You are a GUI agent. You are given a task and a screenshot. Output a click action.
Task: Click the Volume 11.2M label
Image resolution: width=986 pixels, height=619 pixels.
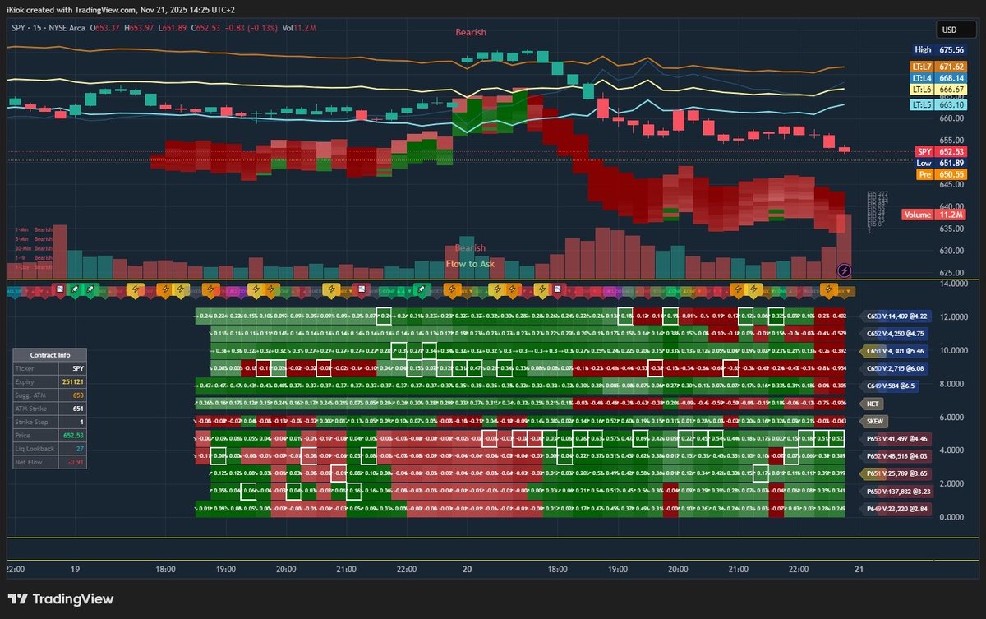934,215
